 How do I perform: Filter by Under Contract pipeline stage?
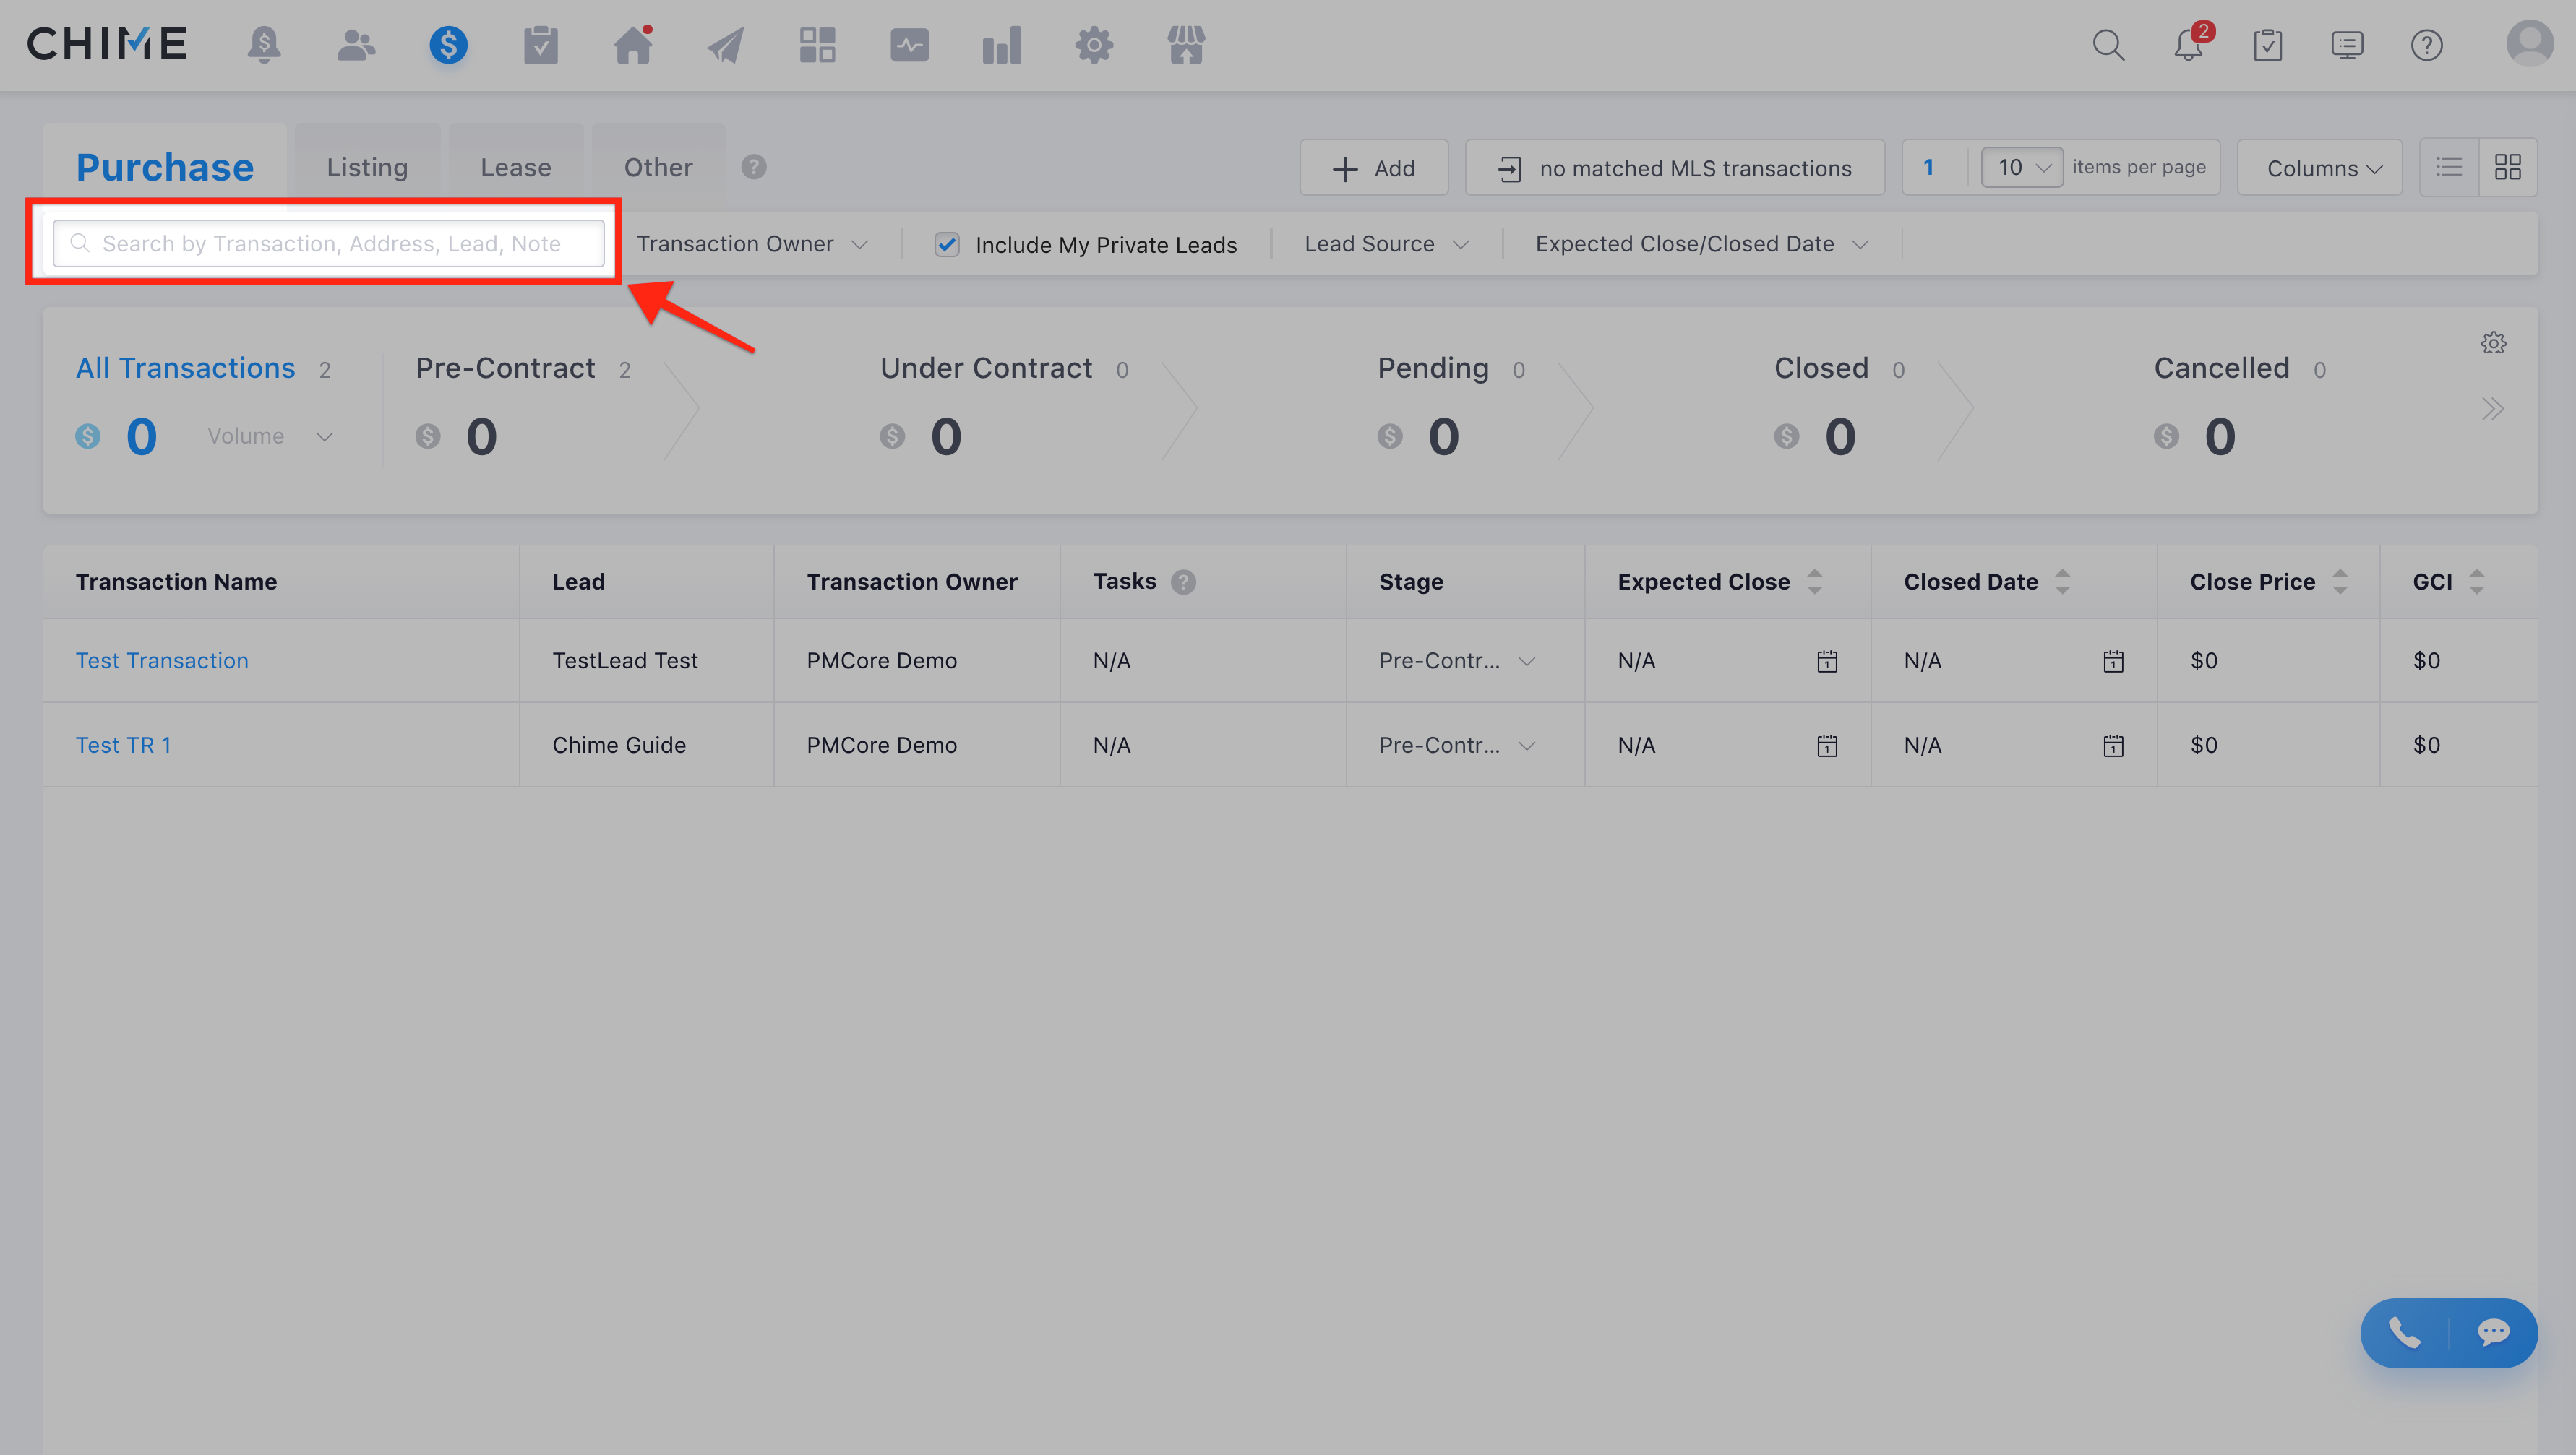click(x=986, y=368)
